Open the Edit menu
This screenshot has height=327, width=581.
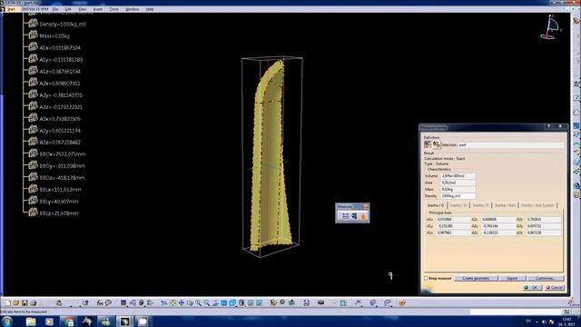point(68,9)
